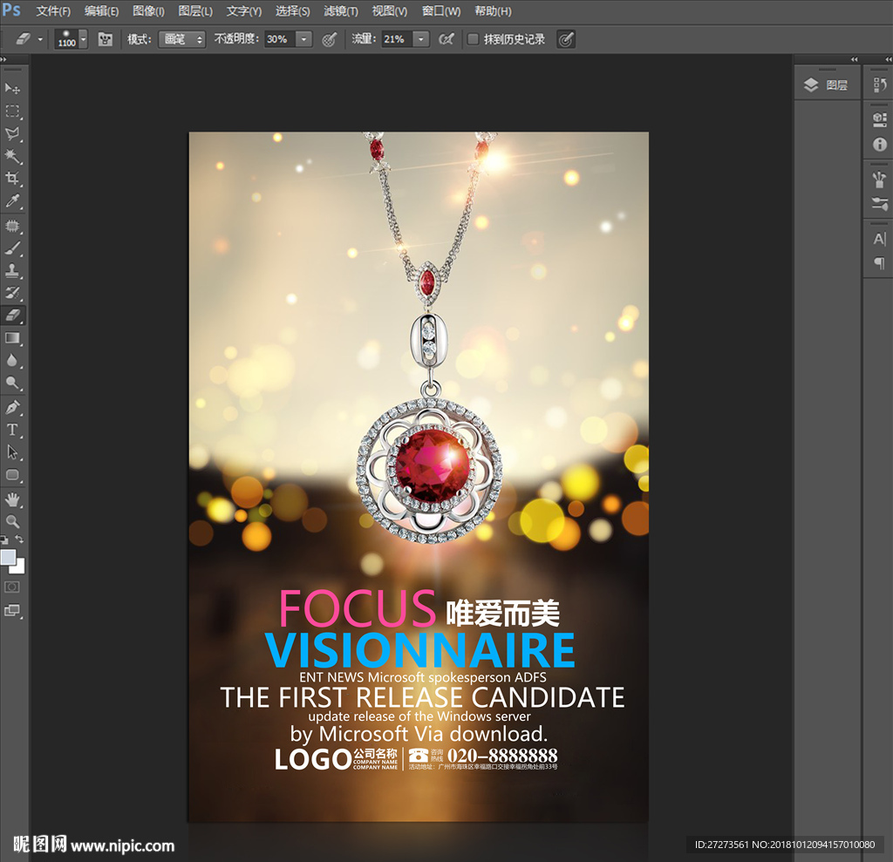Pick the Eyedropper tool
The image size is (893, 862).
coord(13,201)
